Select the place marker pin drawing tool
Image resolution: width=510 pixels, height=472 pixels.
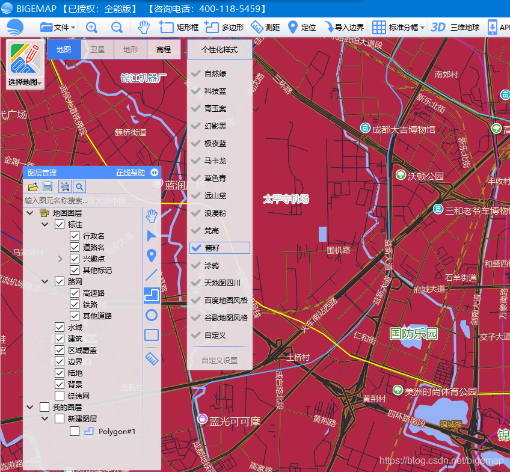pos(152,256)
